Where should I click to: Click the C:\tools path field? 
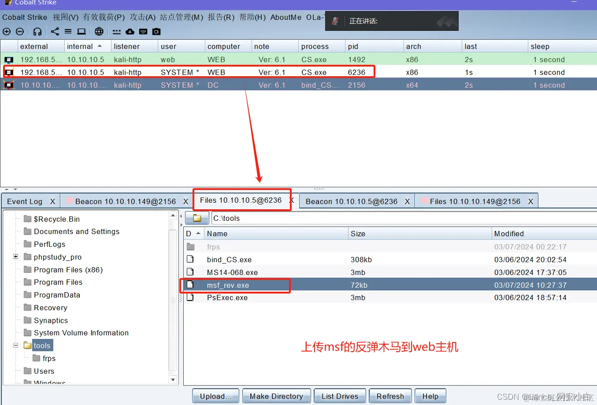[403, 218]
